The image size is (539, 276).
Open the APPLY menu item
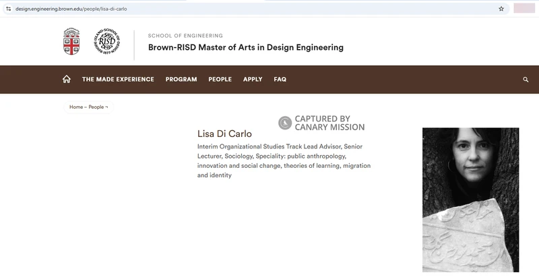pos(253,79)
